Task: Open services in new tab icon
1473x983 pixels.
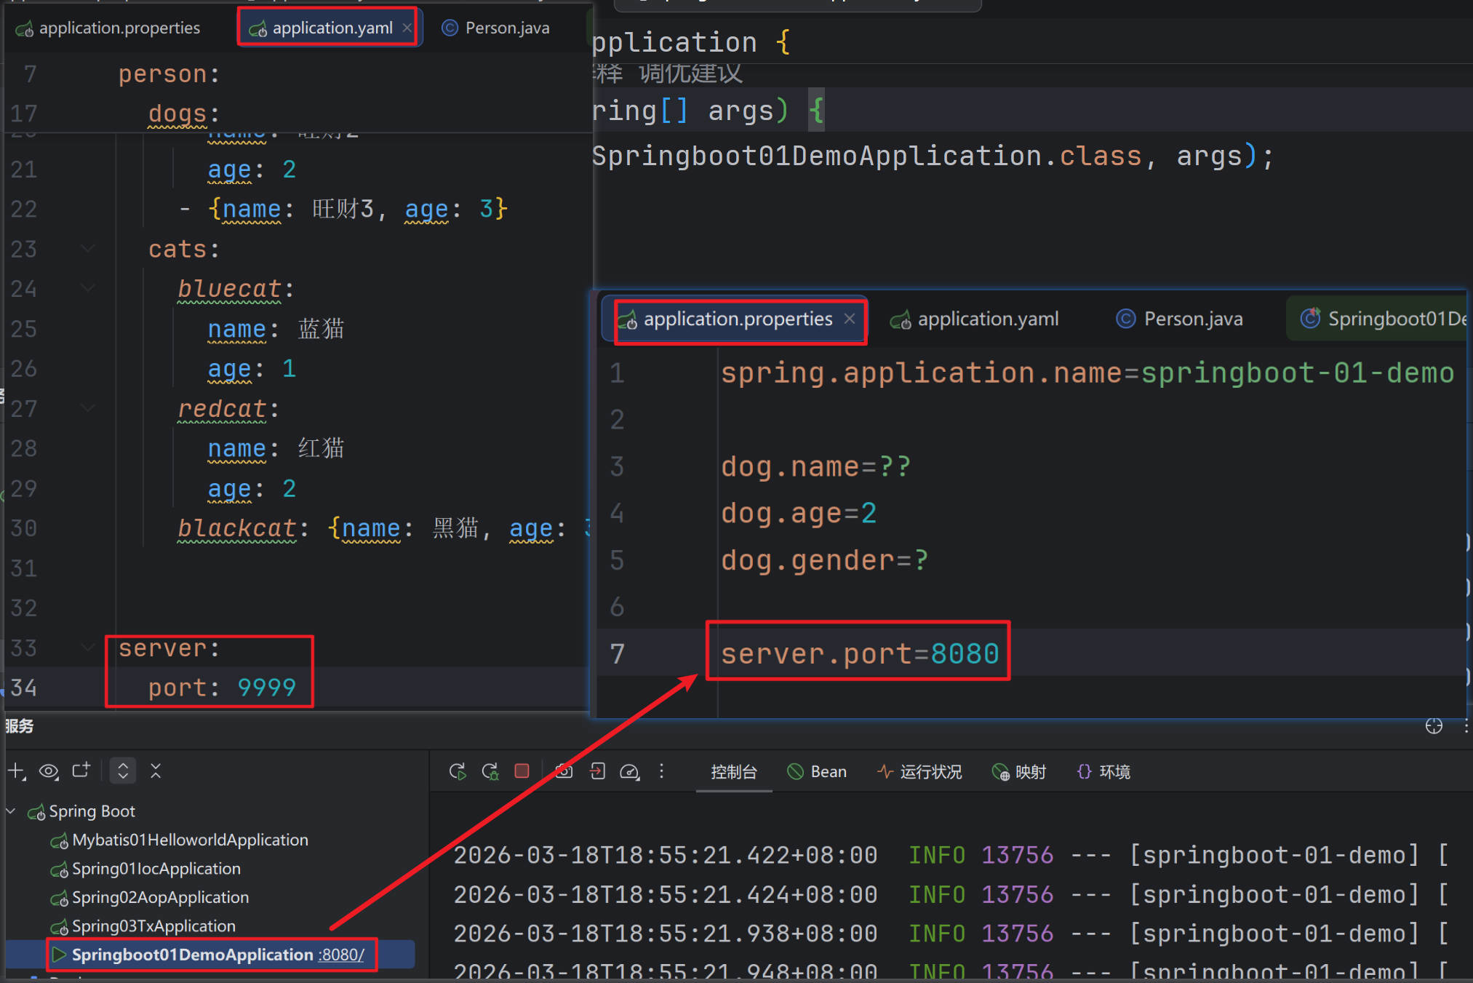Action: (81, 771)
